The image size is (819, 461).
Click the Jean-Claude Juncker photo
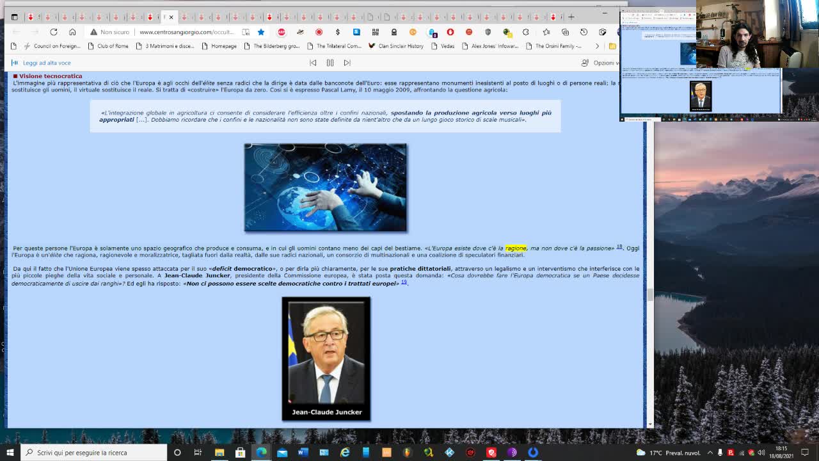pyautogui.click(x=326, y=359)
